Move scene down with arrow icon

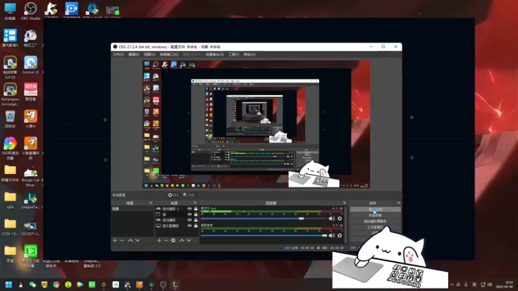(137, 240)
